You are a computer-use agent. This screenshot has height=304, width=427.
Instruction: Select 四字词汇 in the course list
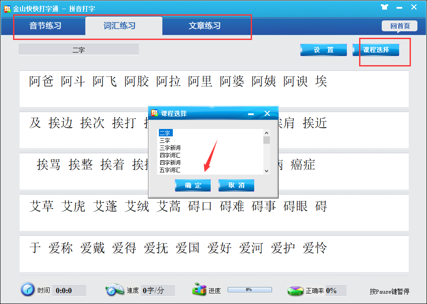coord(170,155)
